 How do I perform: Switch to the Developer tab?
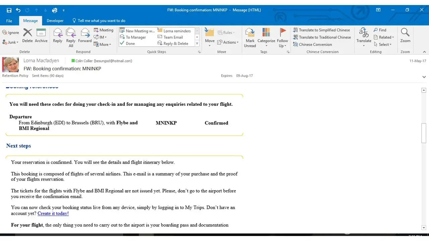55,21
